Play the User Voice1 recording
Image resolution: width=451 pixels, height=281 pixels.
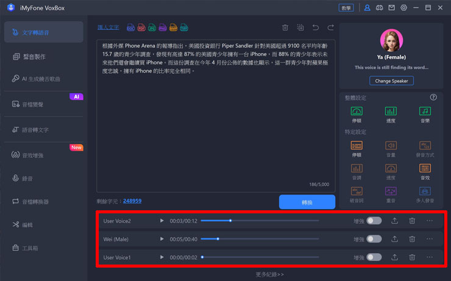click(x=162, y=257)
